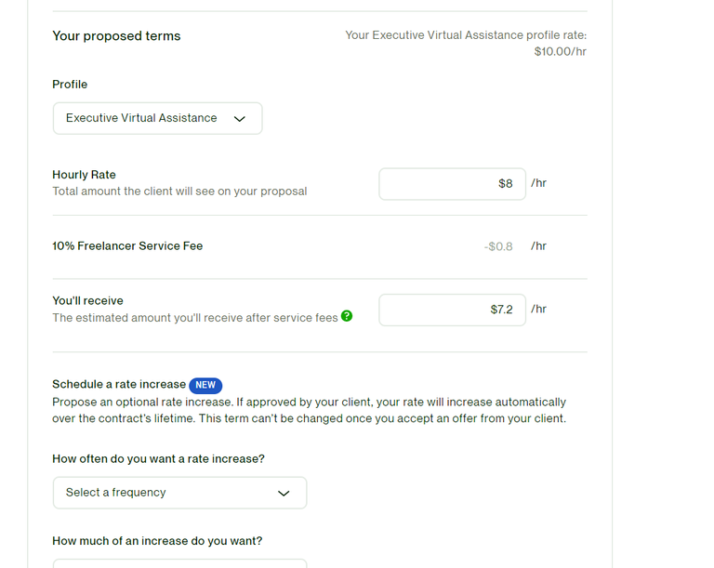Open the Executive Virtual Assistance profile dropdown
714x568 pixels.
click(157, 118)
